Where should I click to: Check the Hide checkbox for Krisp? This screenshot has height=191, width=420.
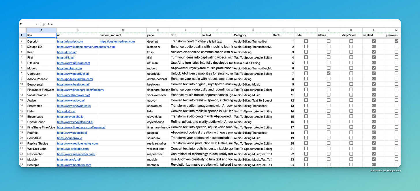[x=306, y=52]
